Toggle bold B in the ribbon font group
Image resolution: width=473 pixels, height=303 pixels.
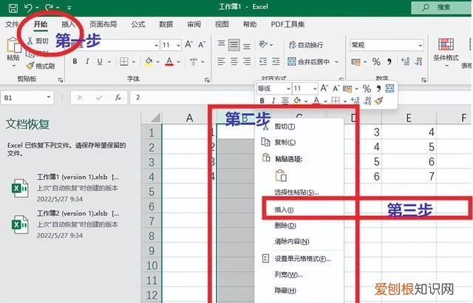pos(75,61)
